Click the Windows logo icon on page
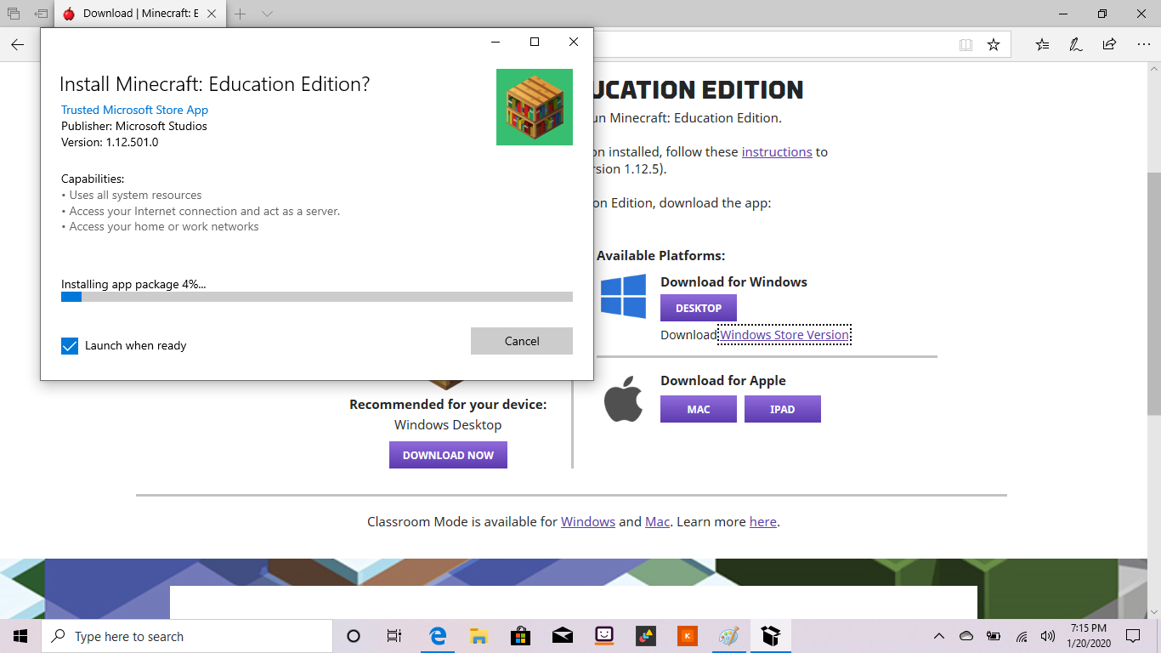 [x=623, y=296]
